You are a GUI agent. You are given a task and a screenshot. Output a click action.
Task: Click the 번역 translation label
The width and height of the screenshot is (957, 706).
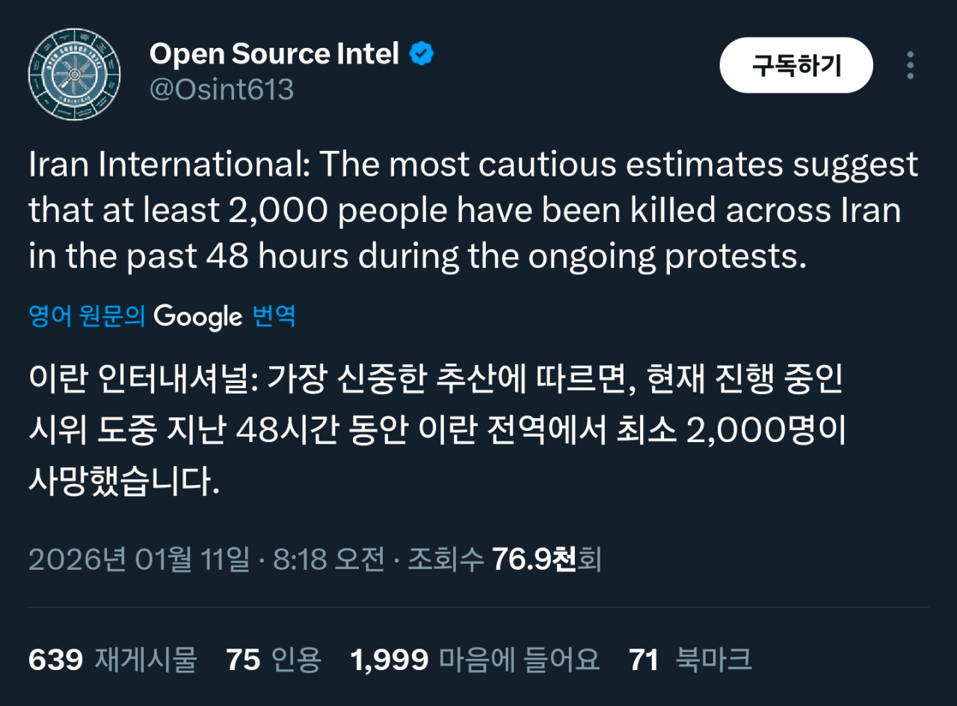(274, 316)
